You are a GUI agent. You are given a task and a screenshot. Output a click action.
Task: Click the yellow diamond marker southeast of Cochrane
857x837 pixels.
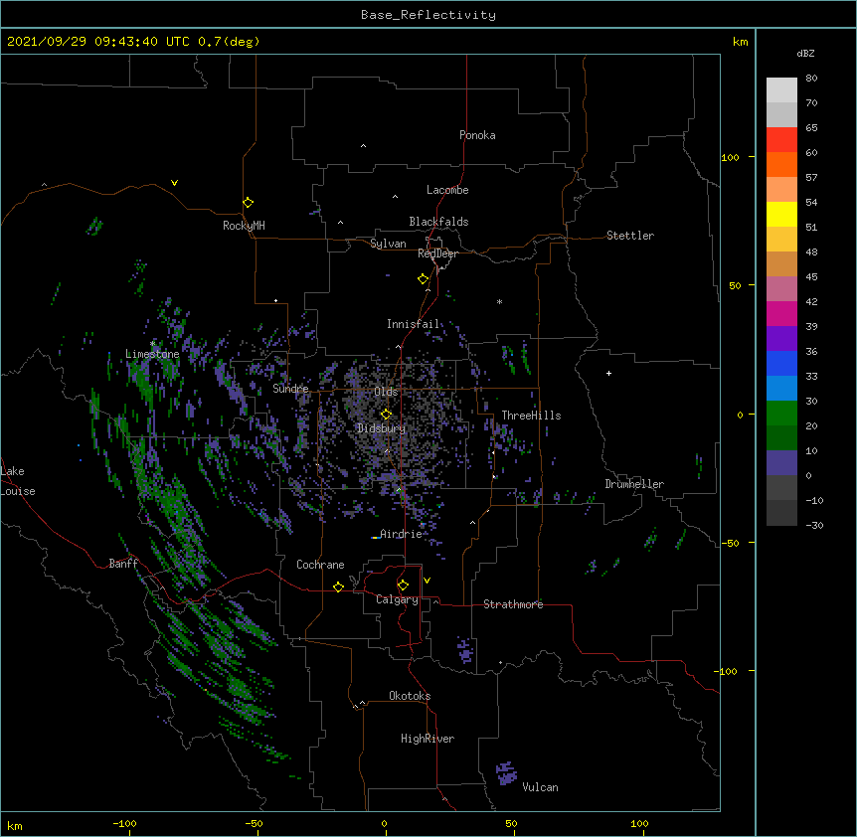pos(338,586)
